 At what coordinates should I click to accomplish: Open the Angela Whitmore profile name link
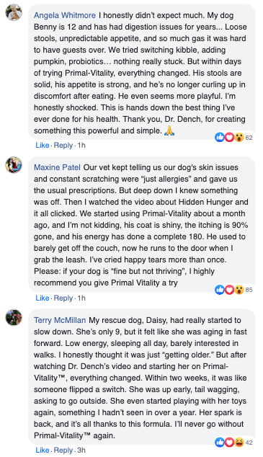(65, 15)
